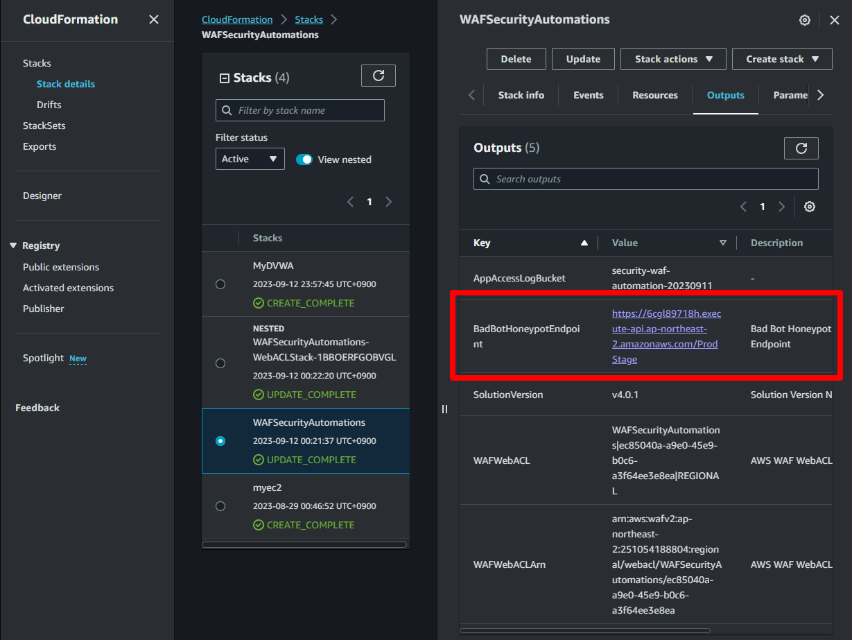Open the BadBotHoneypotEndpoint URL link
This screenshot has height=640, width=852.
point(666,336)
